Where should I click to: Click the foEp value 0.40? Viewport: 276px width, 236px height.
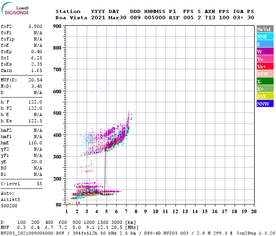pos(37,52)
